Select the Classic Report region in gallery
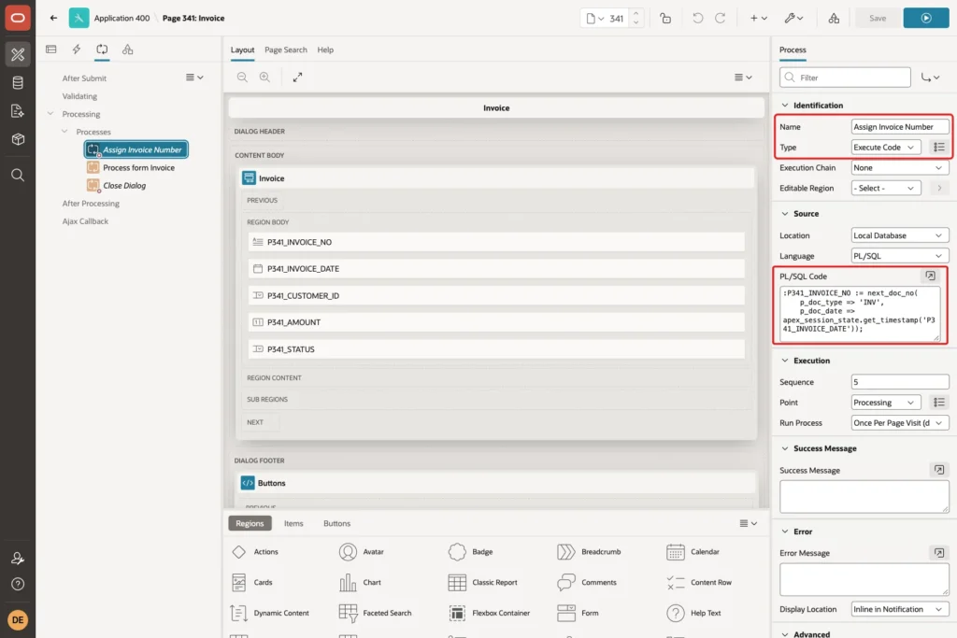This screenshot has height=638, width=957. 483,583
